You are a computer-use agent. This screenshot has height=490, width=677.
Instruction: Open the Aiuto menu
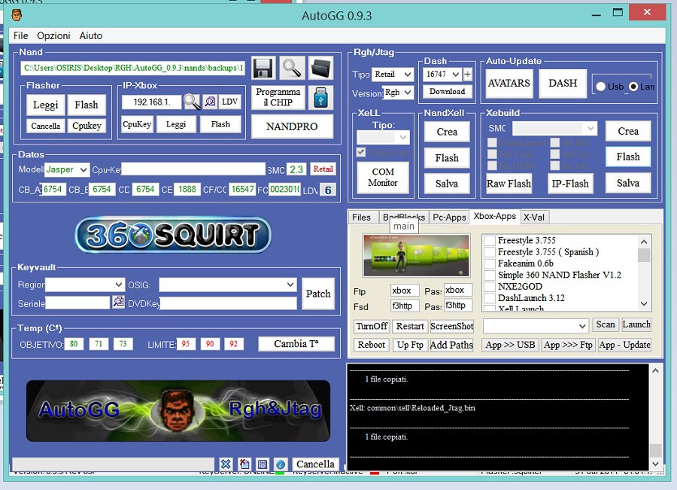[x=91, y=36]
